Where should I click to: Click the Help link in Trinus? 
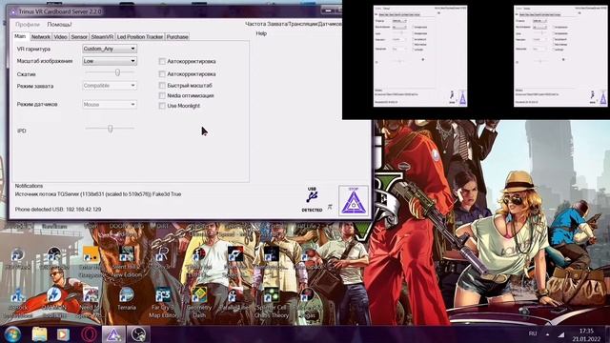point(261,33)
